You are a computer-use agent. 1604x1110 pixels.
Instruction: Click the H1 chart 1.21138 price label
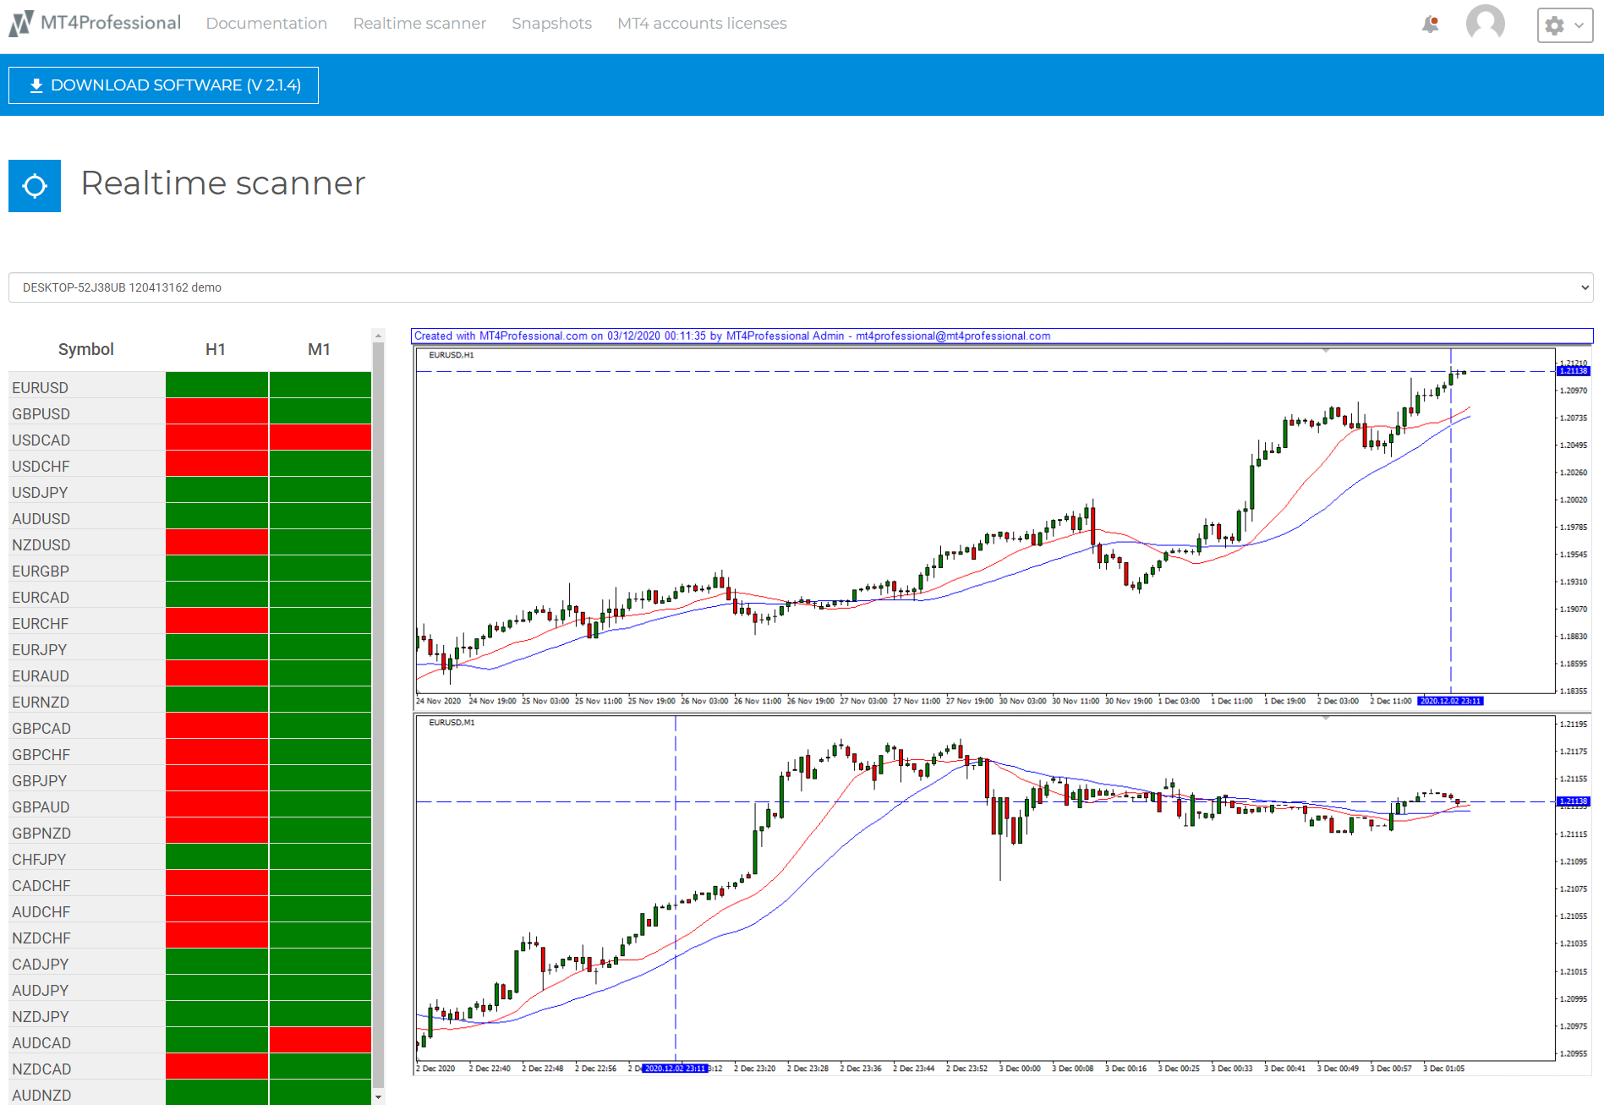tap(1573, 371)
